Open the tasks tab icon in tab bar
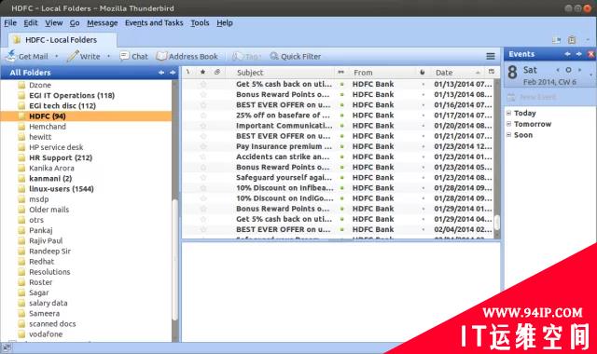Viewport: 597px width, 354px height. point(572,40)
